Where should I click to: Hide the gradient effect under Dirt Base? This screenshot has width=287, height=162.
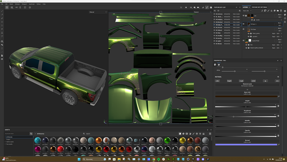point(249,36)
